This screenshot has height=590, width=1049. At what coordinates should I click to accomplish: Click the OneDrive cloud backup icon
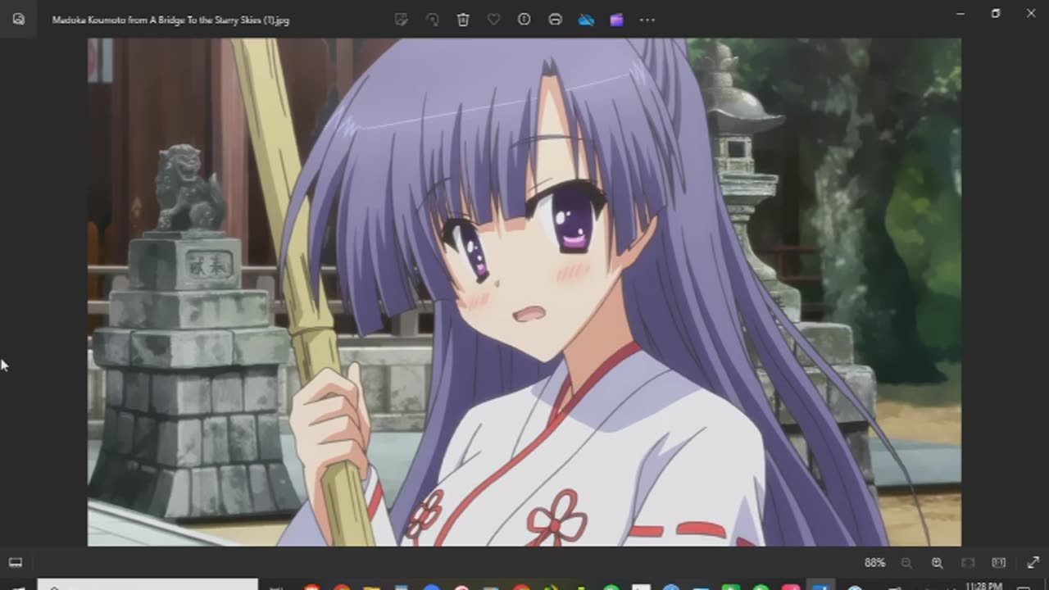586,20
